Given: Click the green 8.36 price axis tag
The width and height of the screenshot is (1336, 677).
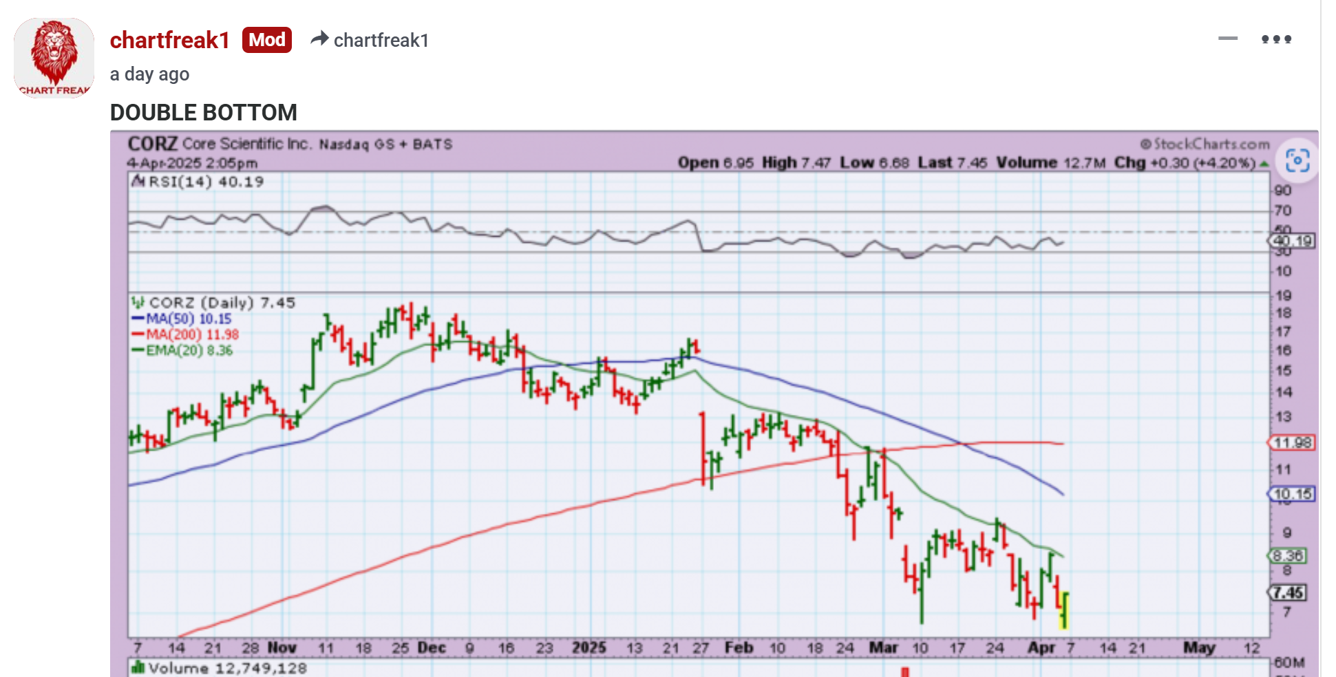Looking at the screenshot, I should [1288, 556].
